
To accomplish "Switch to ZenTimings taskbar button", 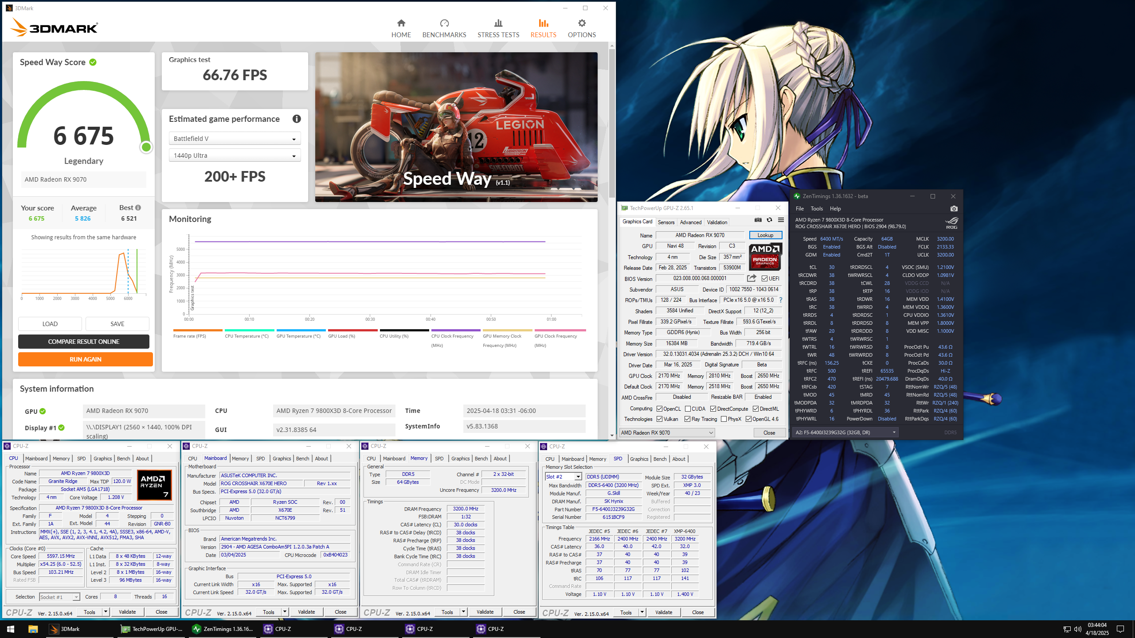I will click(x=223, y=629).
